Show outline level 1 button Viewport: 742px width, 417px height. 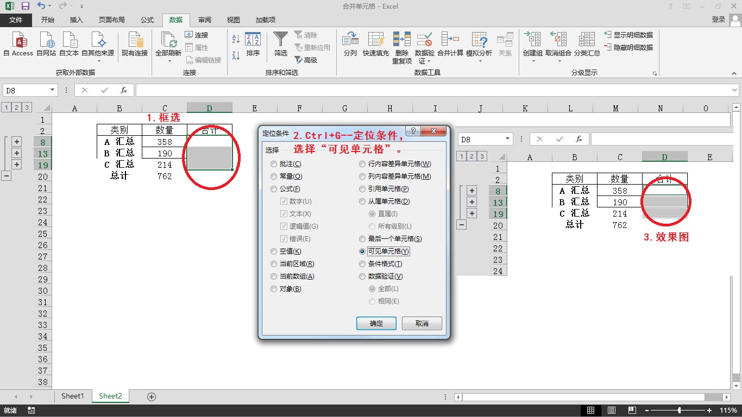click(x=6, y=108)
